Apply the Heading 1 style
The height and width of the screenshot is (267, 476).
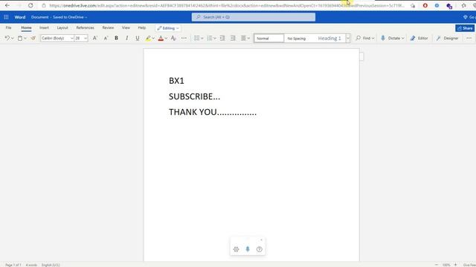point(329,38)
